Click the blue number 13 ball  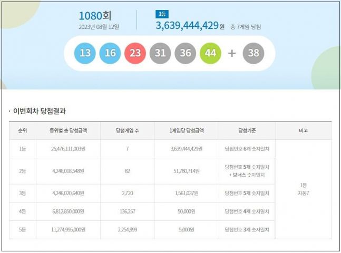pos(85,53)
